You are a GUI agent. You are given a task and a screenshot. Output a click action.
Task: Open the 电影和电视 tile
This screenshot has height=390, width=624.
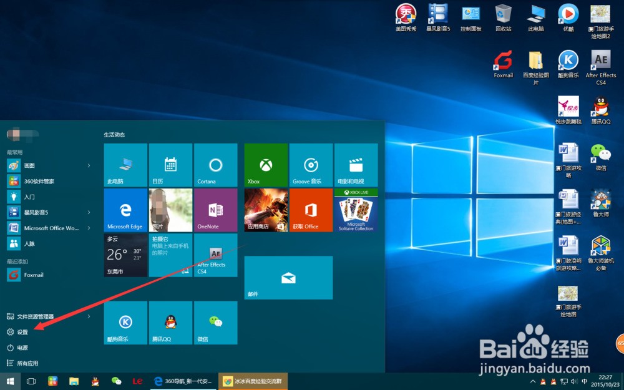pos(356,165)
